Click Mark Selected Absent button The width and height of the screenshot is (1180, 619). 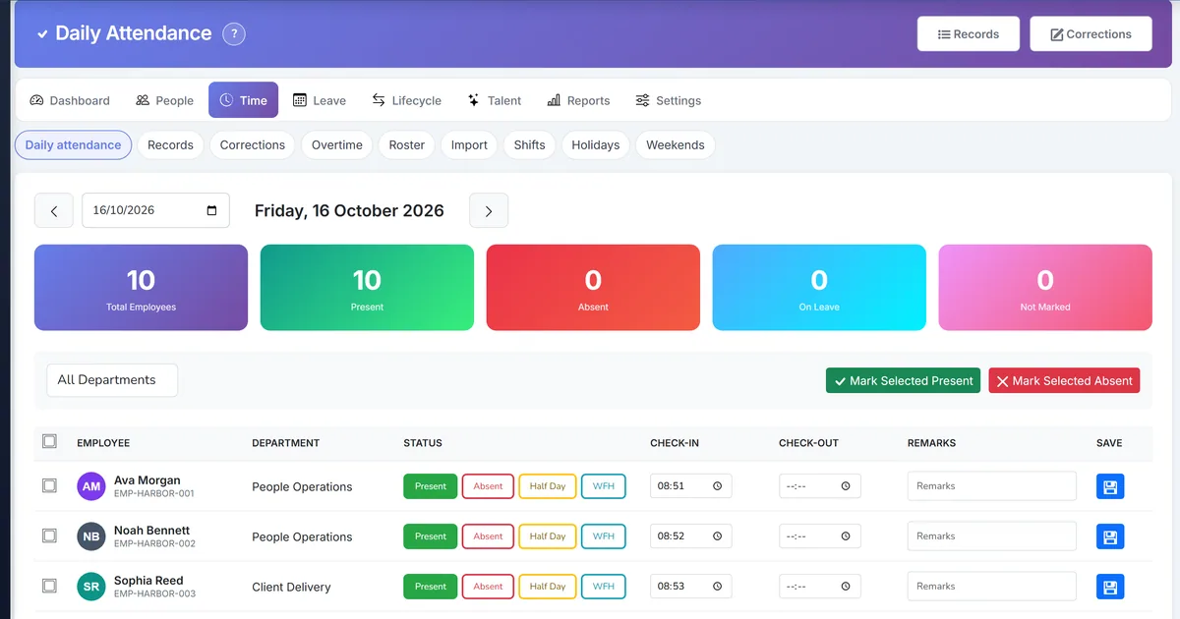pos(1064,380)
